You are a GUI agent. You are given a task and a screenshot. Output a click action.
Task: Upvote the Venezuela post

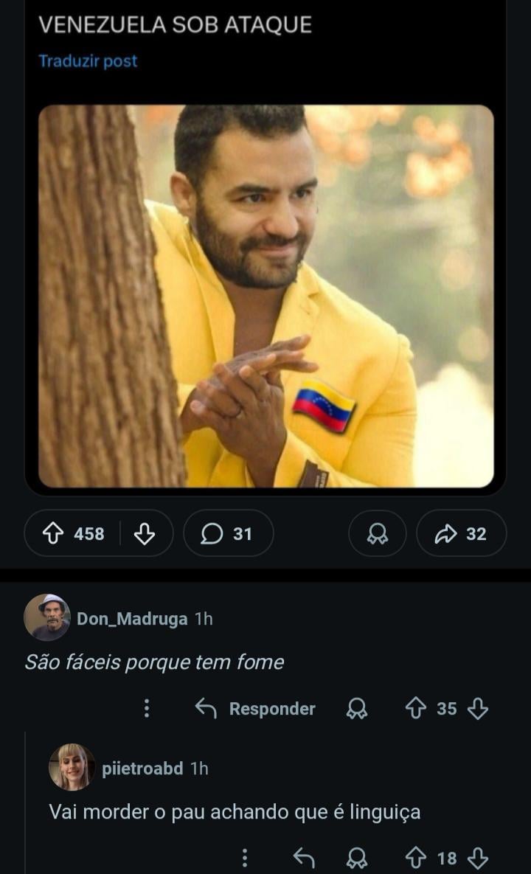pos(54,533)
